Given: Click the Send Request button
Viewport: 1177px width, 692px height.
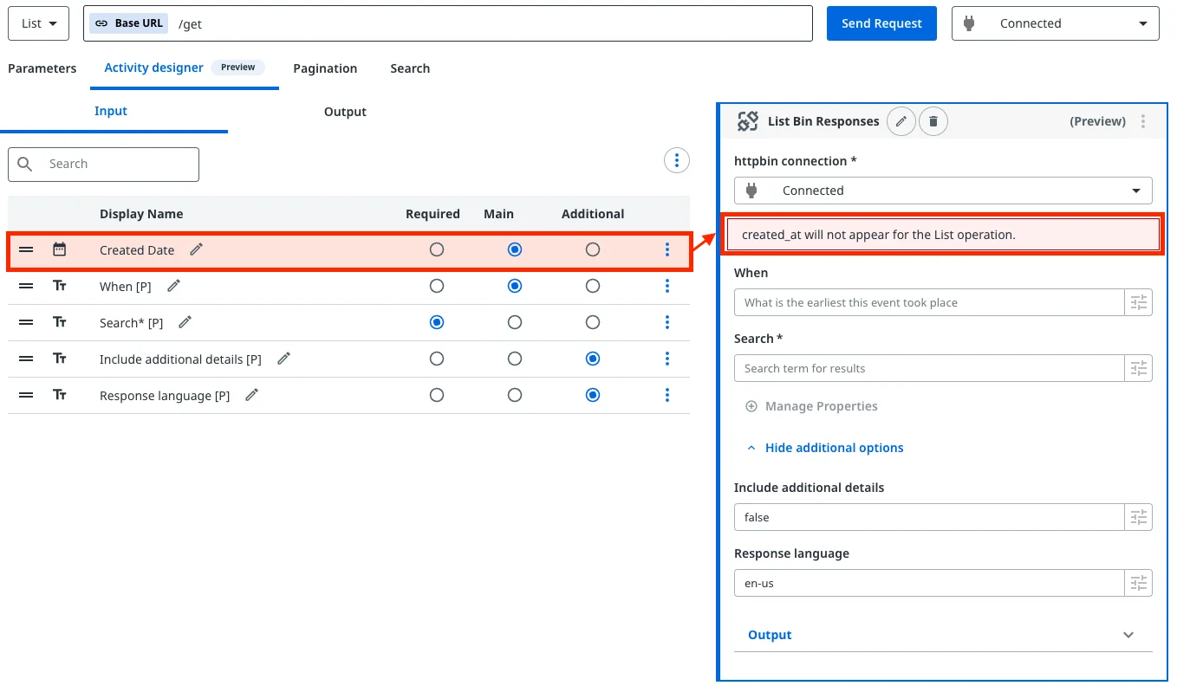Looking at the screenshot, I should point(881,23).
